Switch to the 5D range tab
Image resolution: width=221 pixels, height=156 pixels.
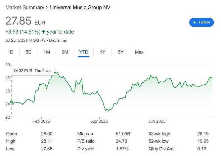29,52
